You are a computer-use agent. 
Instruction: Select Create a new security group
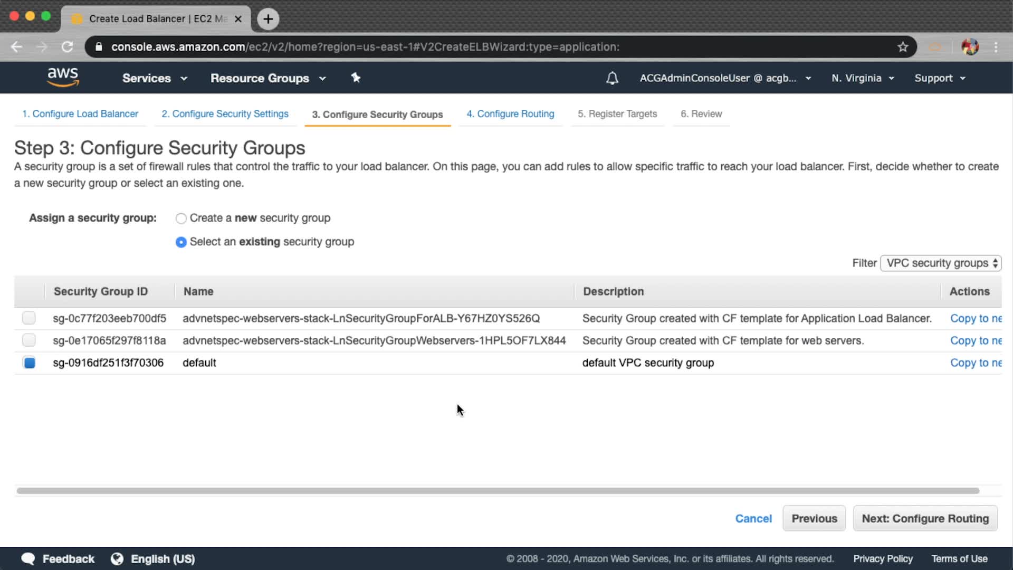click(181, 218)
